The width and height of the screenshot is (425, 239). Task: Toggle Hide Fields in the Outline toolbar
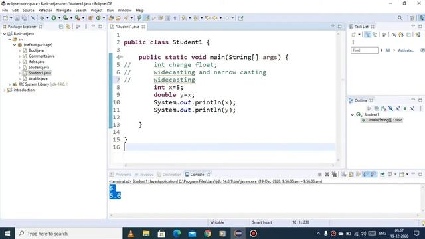390,108
